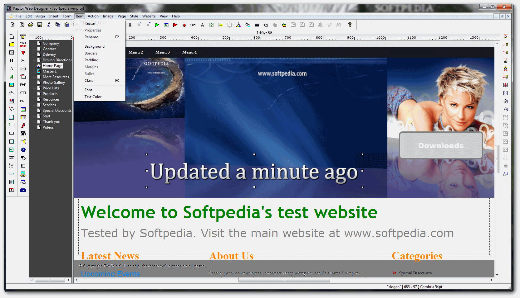Open the Align menu
Screen dimensions: 520x298
point(41,16)
